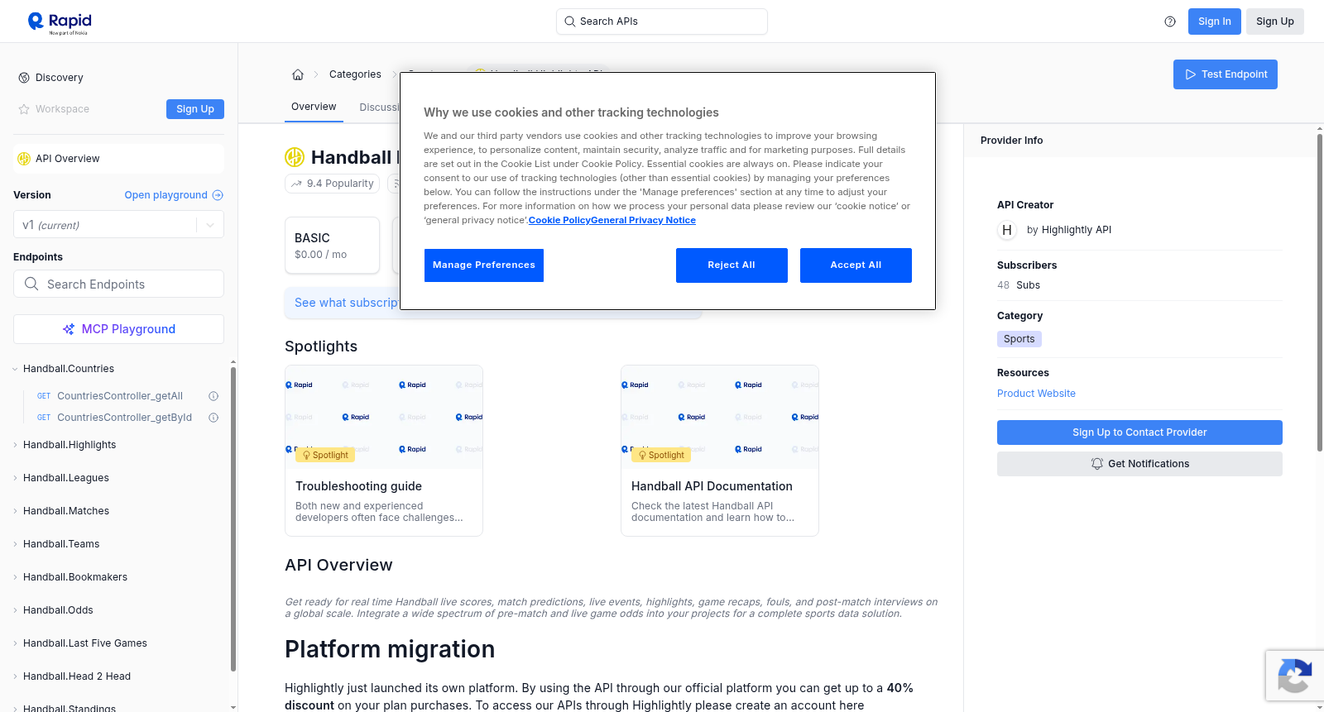Click the API Overview handball icon
1324x712 pixels.
click(x=24, y=159)
